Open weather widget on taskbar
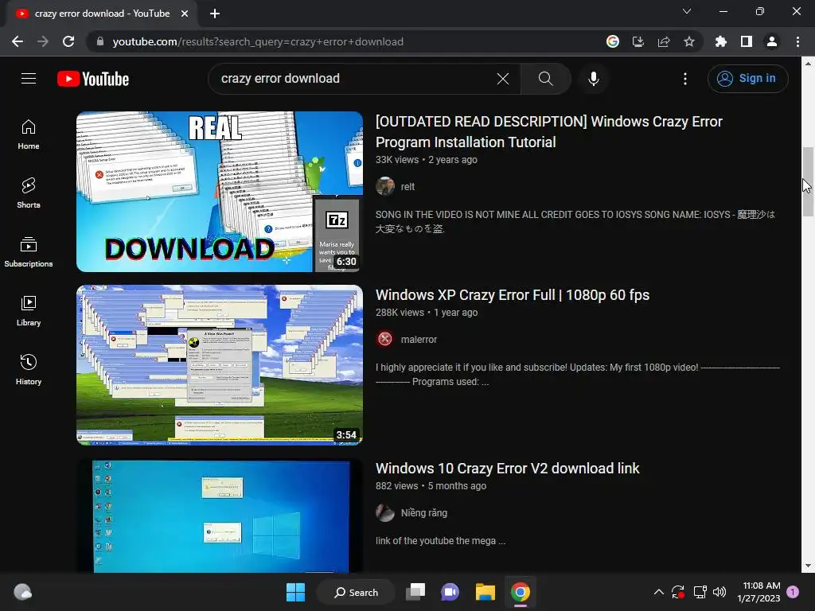 click(22, 592)
